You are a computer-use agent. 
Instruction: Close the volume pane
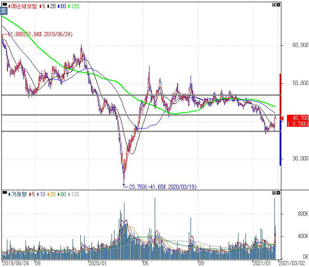click(278, 193)
